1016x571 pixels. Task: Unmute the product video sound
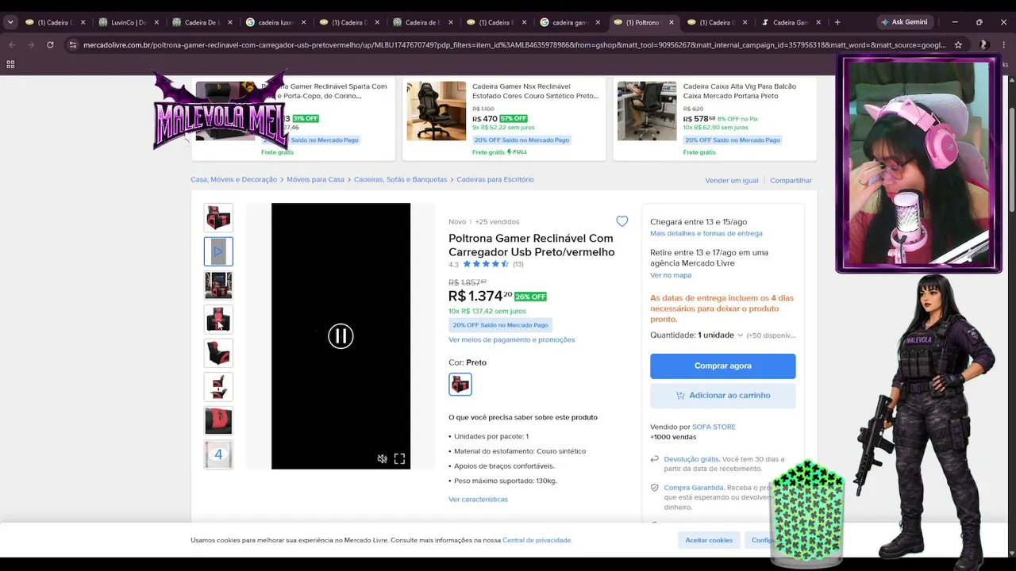tap(382, 458)
